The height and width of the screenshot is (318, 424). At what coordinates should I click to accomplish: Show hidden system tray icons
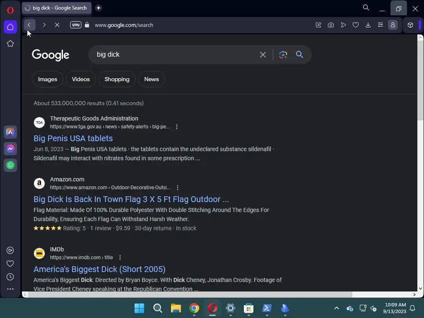pyautogui.click(x=337, y=308)
